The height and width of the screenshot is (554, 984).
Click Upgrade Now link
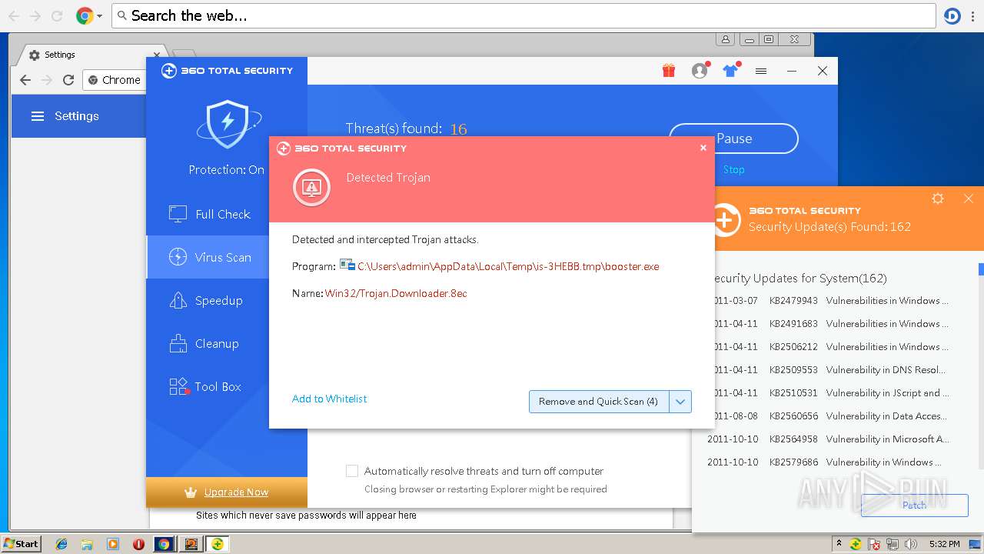coord(236,492)
